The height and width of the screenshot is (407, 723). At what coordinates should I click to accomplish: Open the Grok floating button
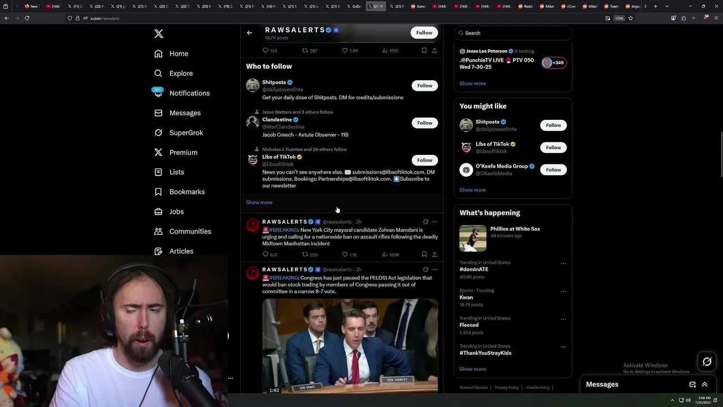tap(707, 362)
